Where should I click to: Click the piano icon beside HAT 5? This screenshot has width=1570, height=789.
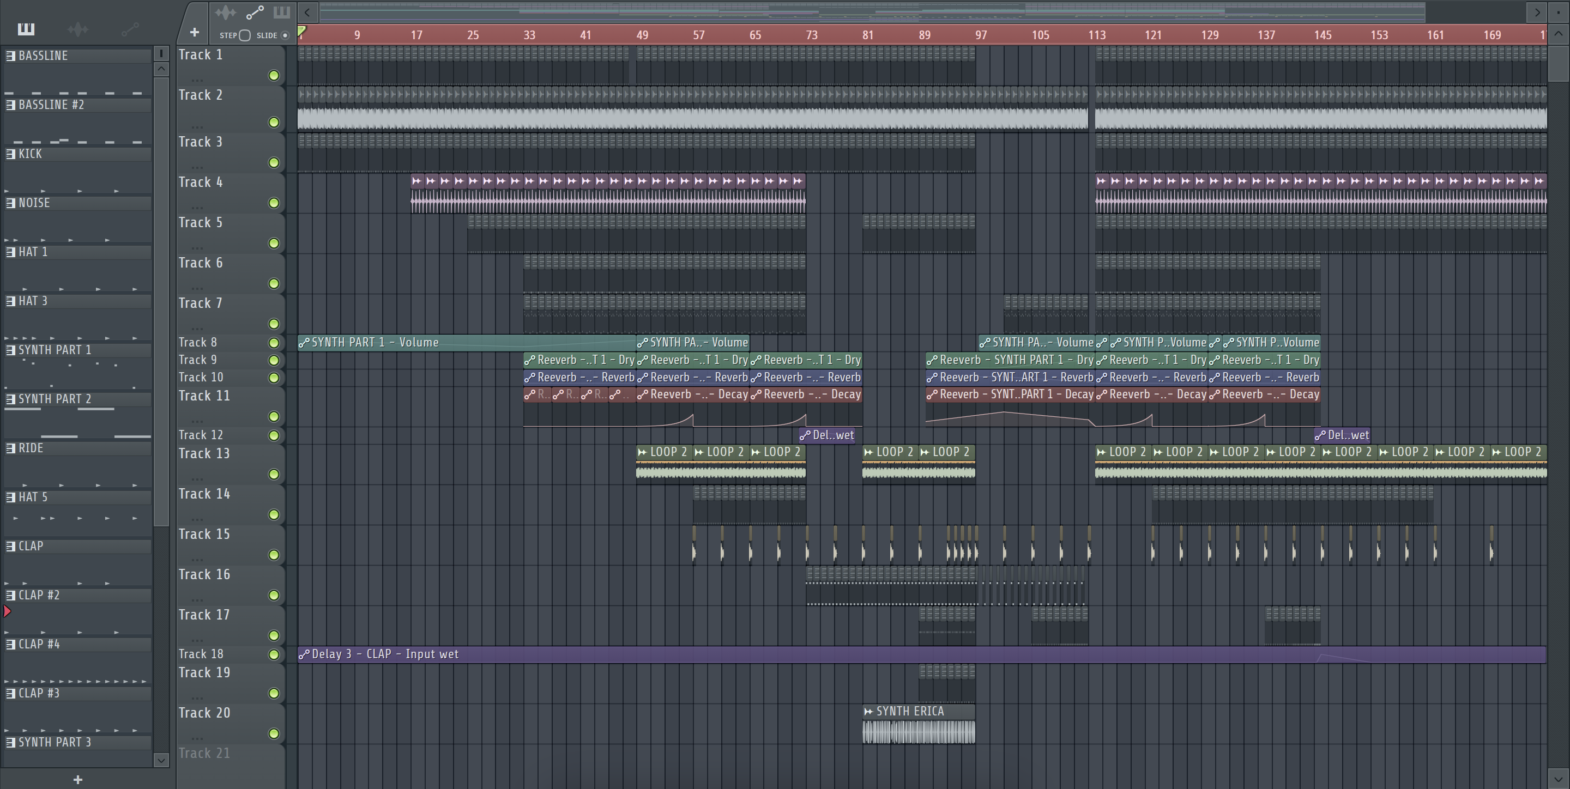tap(10, 497)
